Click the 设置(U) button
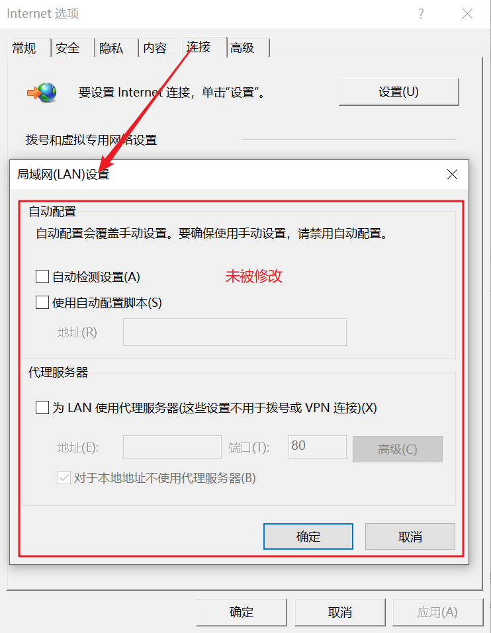This screenshot has width=491, height=633. 399,92
